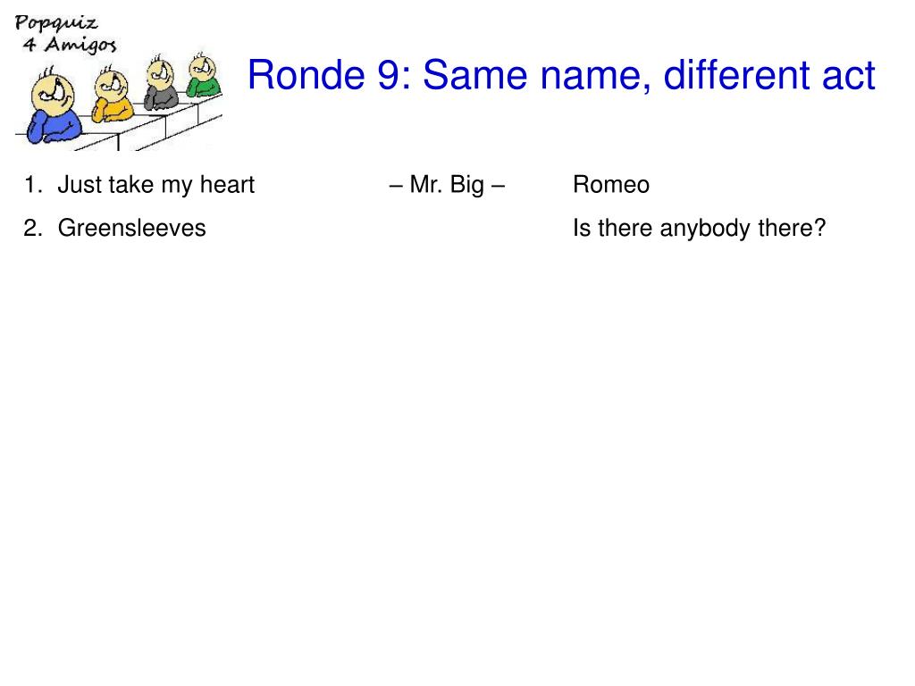Select the text Just take my heart

[155, 184]
